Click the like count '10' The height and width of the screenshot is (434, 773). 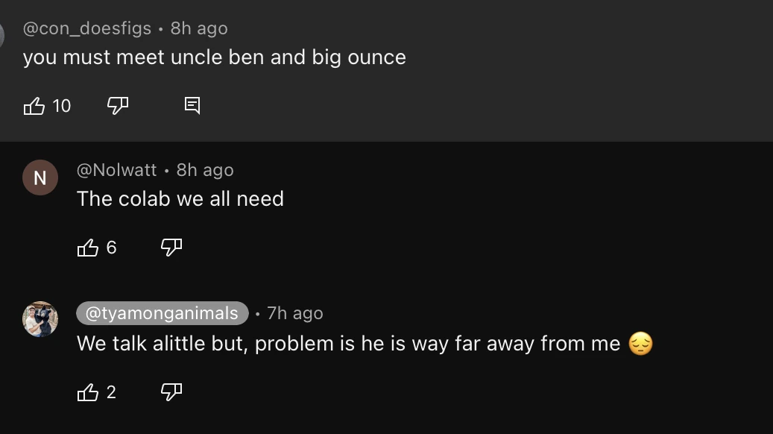click(x=62, y=106)
